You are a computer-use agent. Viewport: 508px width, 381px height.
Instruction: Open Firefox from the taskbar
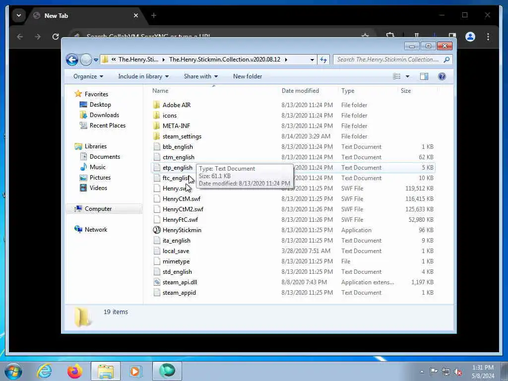click(x=75, y=371)
